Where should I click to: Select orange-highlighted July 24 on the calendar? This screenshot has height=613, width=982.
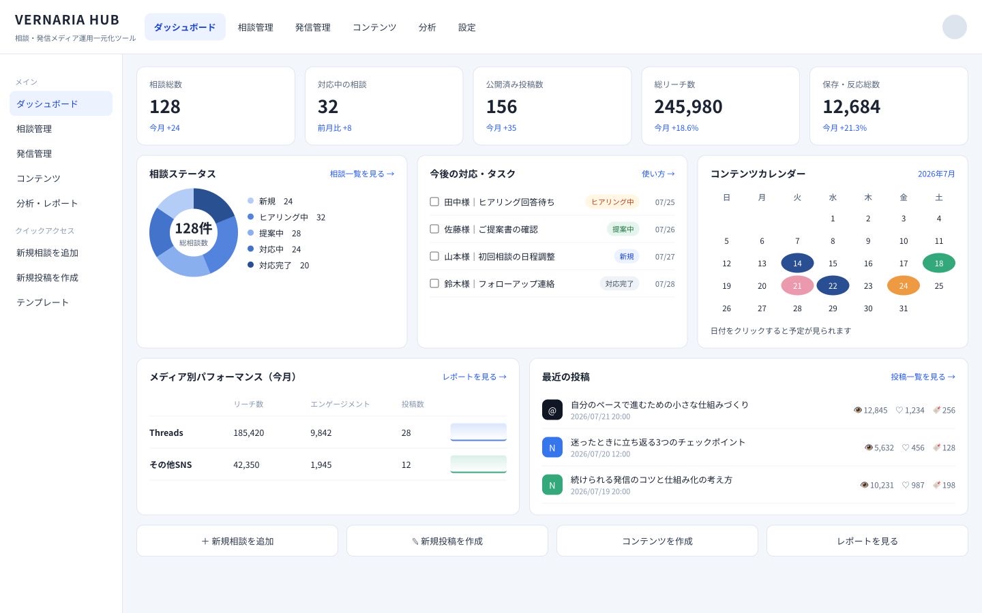[904, 285]
